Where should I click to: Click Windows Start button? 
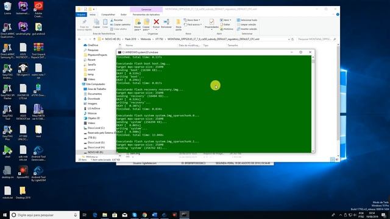click(5, 215)
